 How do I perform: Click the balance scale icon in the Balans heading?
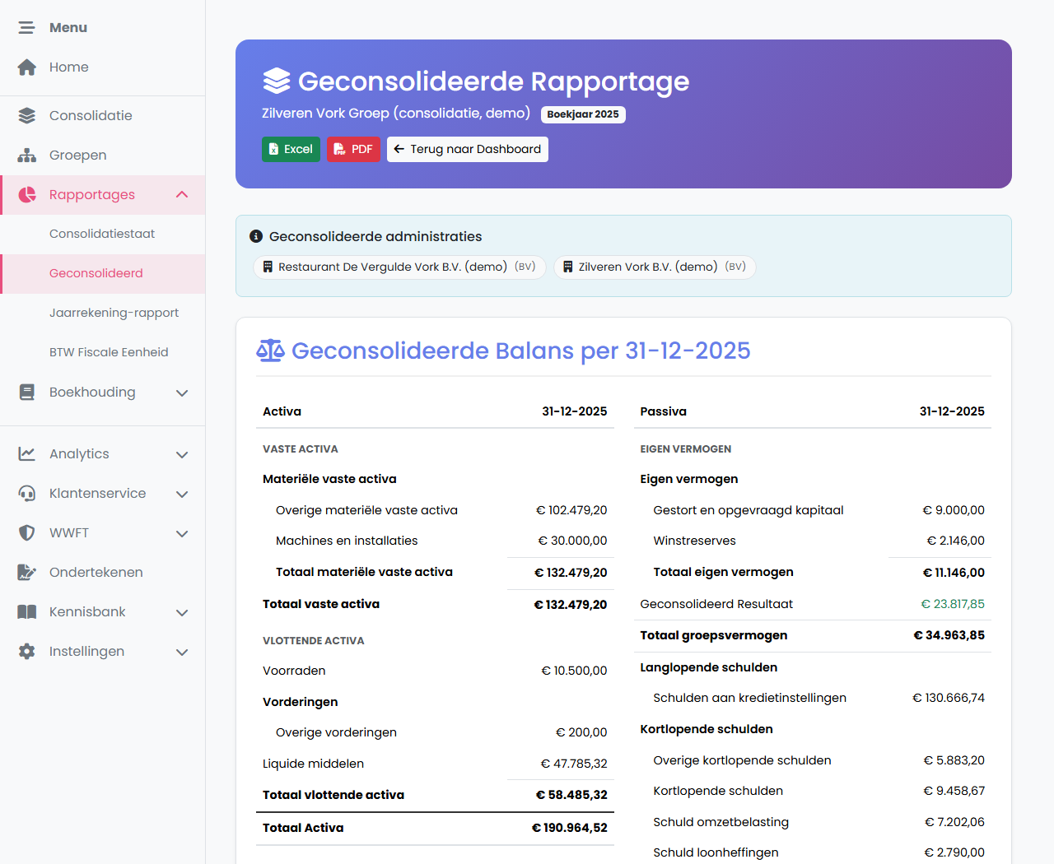click(270, 351)
